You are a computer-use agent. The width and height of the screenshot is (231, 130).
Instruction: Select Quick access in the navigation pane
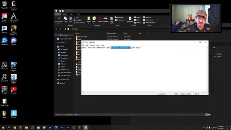pyautogui.click(x=64, y=35)
